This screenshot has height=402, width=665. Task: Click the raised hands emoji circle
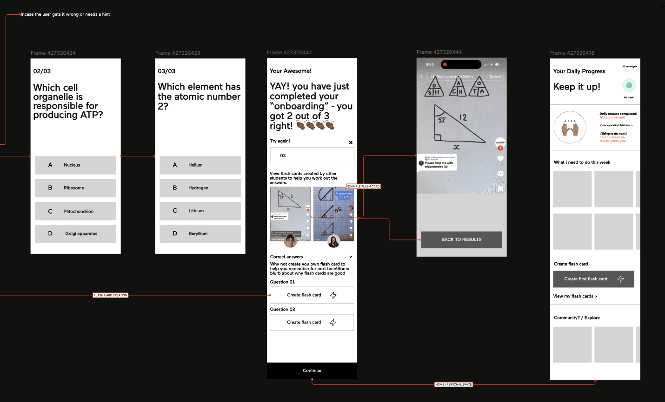pyautogui.click(x=570, y=127)
